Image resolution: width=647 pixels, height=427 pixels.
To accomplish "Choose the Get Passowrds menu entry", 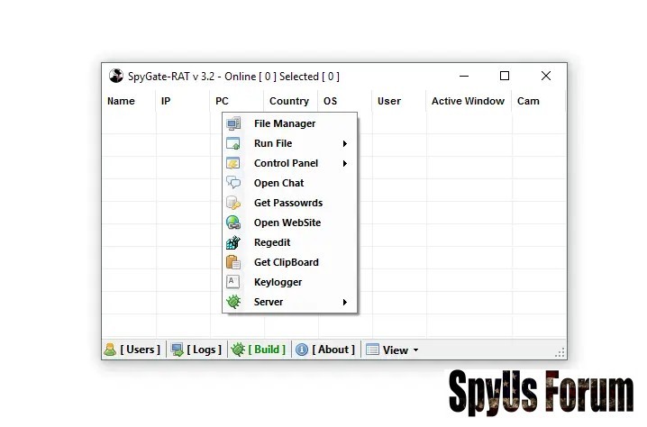I will (x=287, y=203).
